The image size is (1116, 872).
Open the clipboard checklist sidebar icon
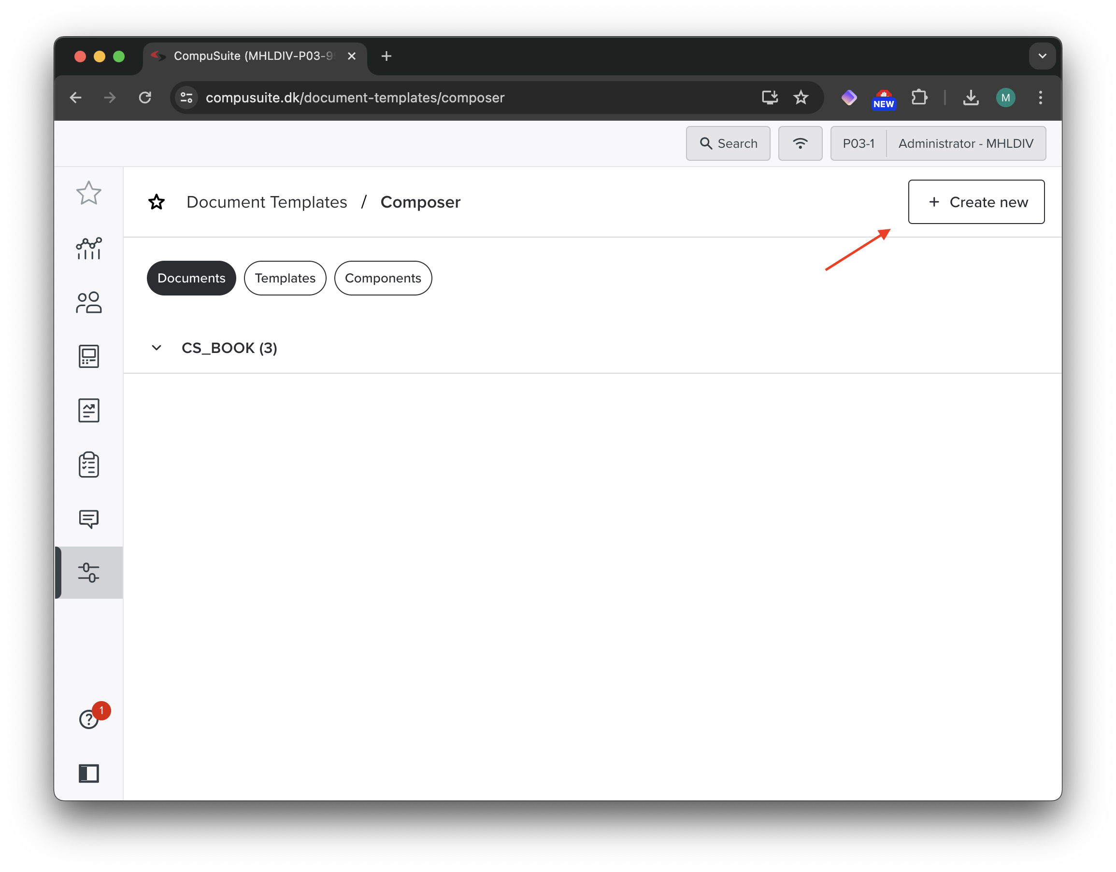pyautogui.click(x=88, y=464)
